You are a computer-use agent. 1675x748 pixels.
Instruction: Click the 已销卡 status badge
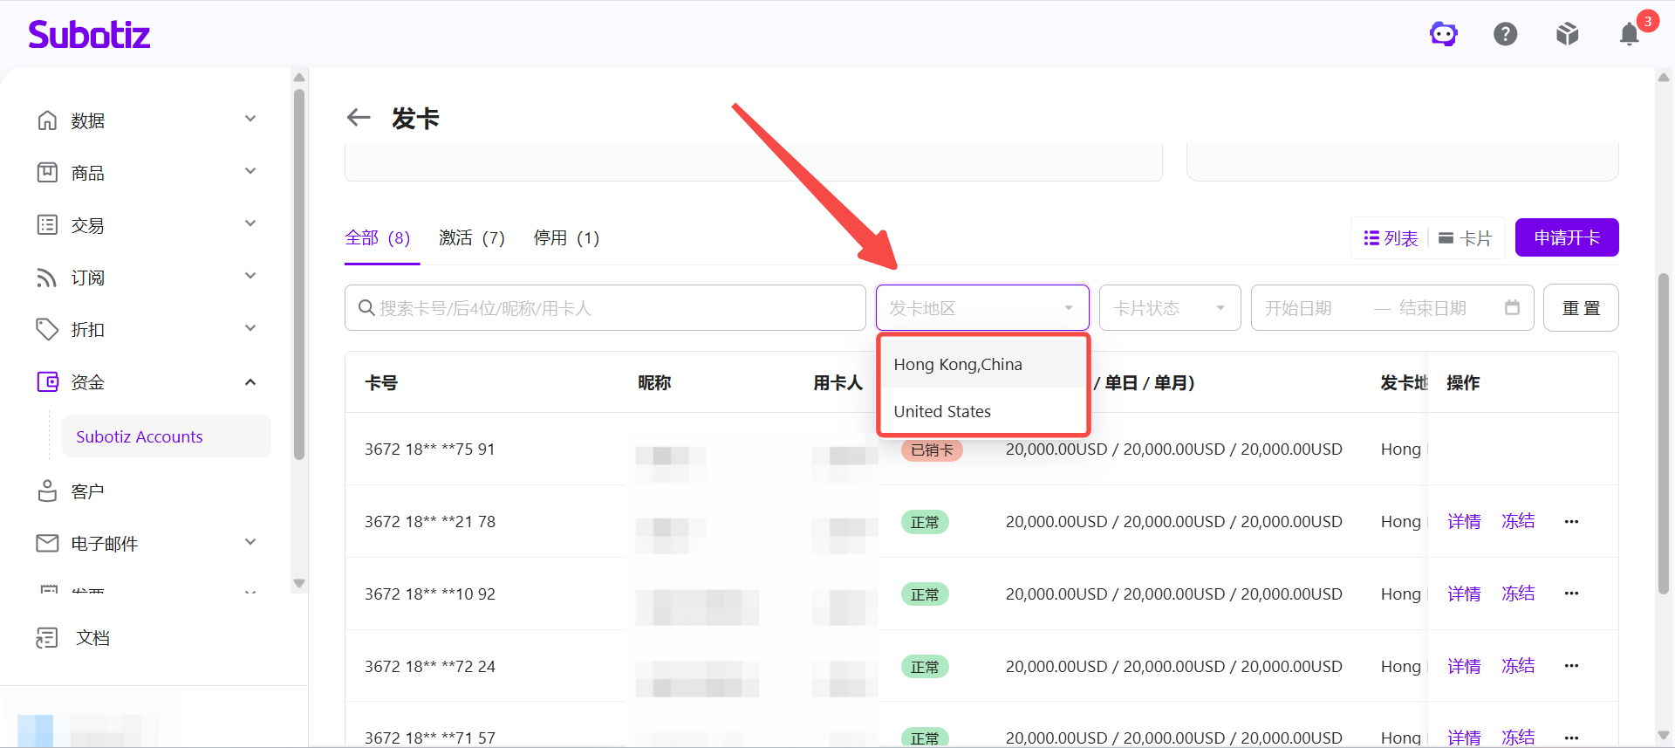(x=932, y=449)
